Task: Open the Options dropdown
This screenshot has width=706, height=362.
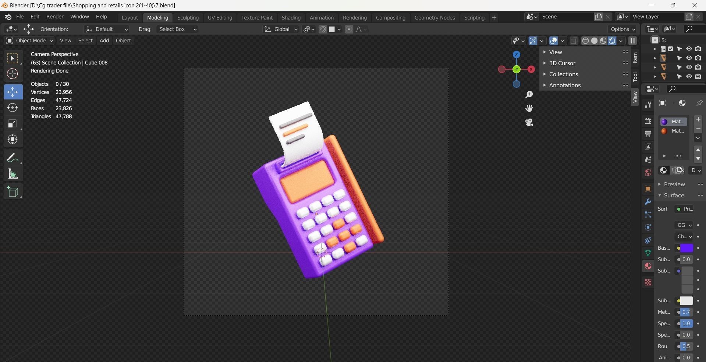Action: tap(623, 29)
